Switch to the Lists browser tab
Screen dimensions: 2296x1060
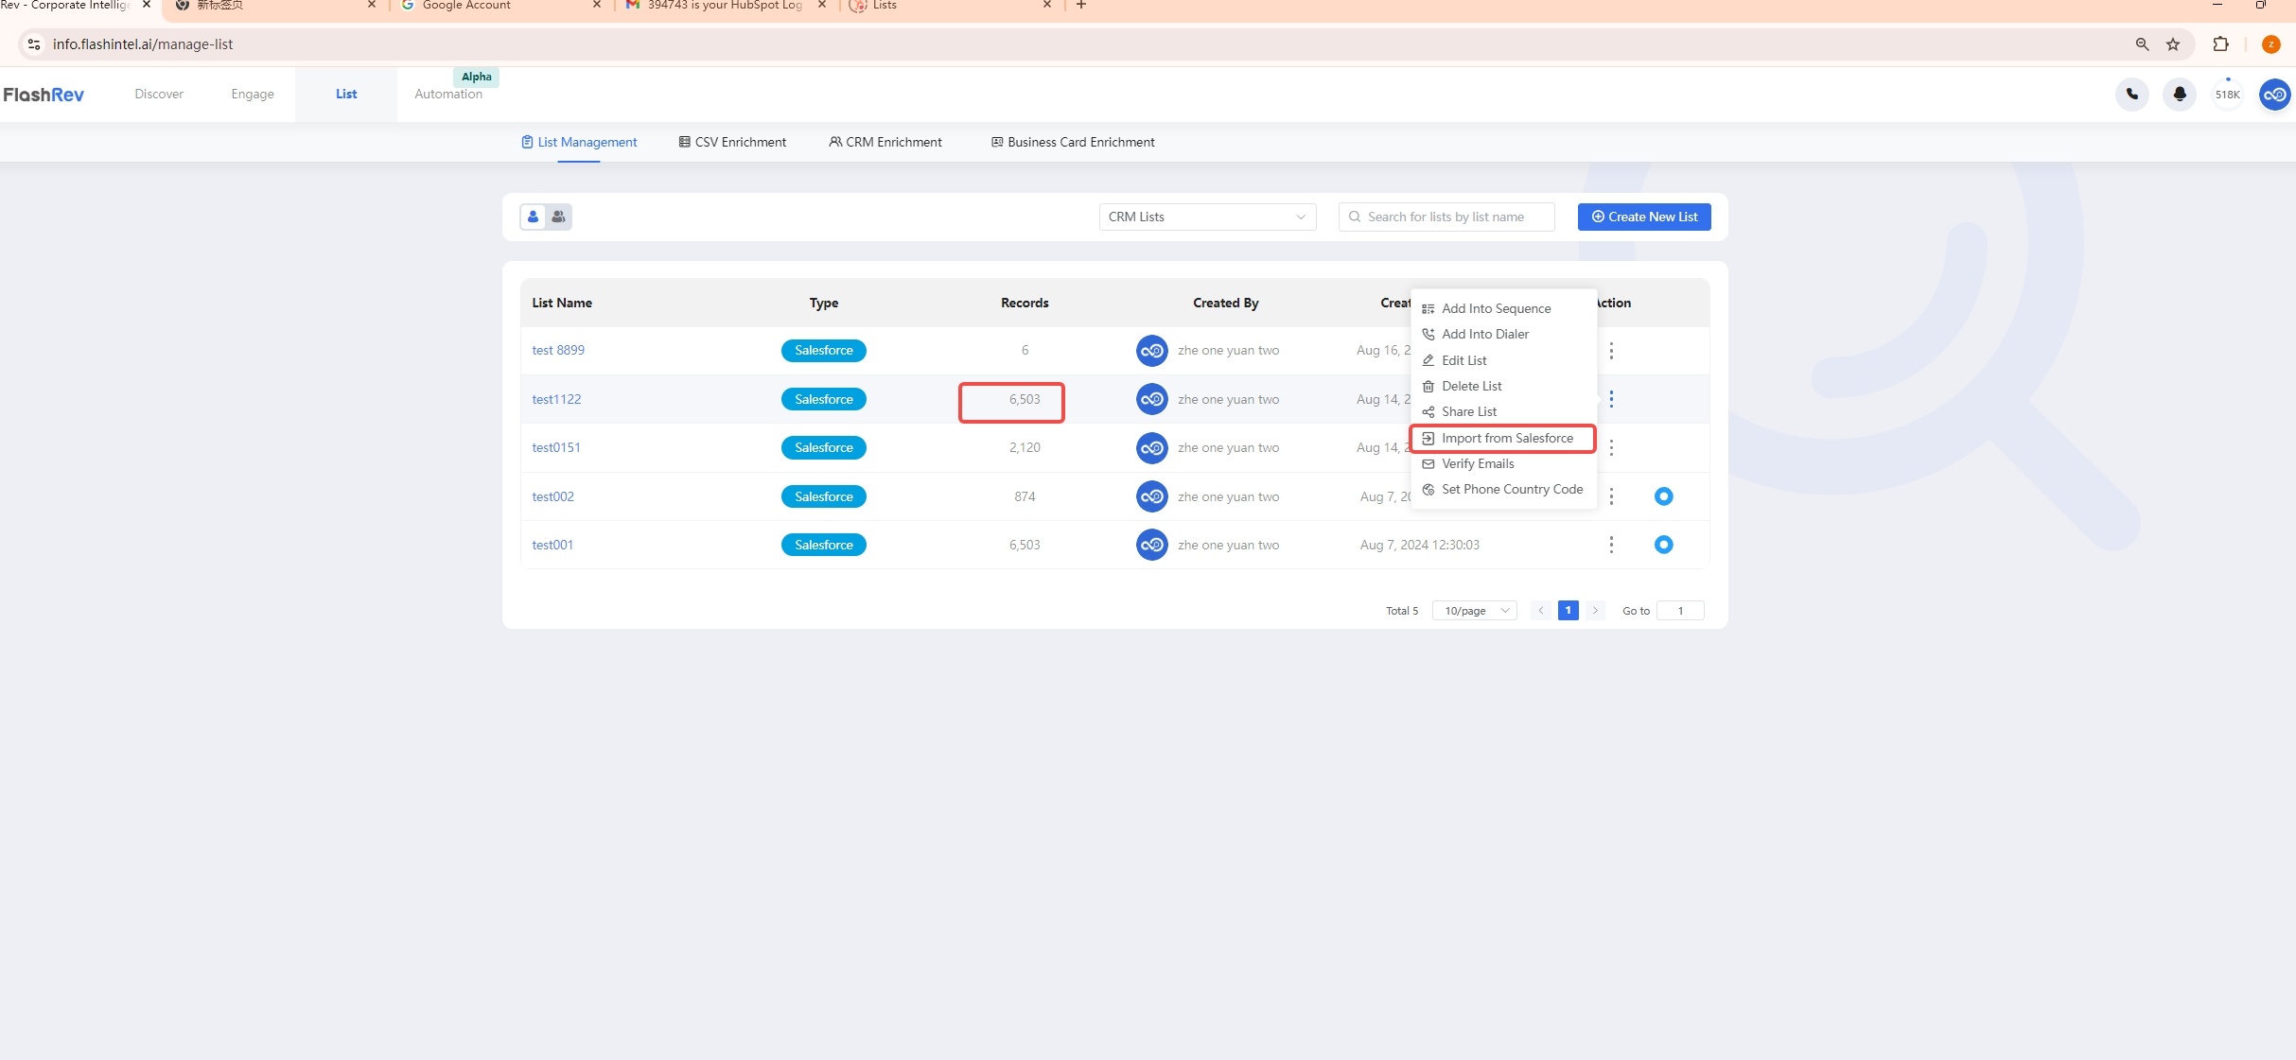coord(951,6)
